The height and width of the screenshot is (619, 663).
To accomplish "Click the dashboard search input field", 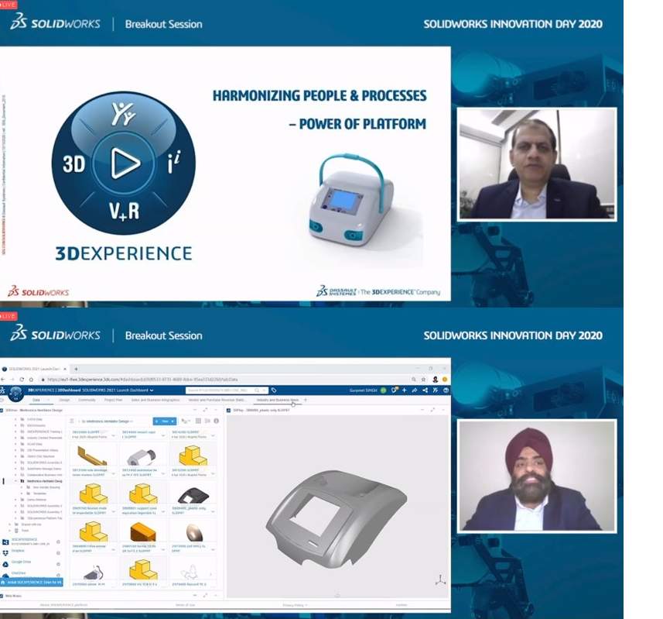I will tap(220, 390).
